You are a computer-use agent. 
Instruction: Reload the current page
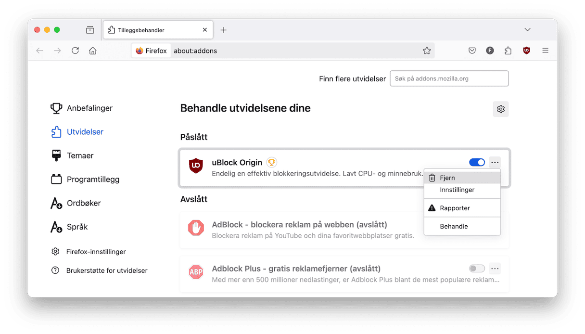(x=75, y=51)
